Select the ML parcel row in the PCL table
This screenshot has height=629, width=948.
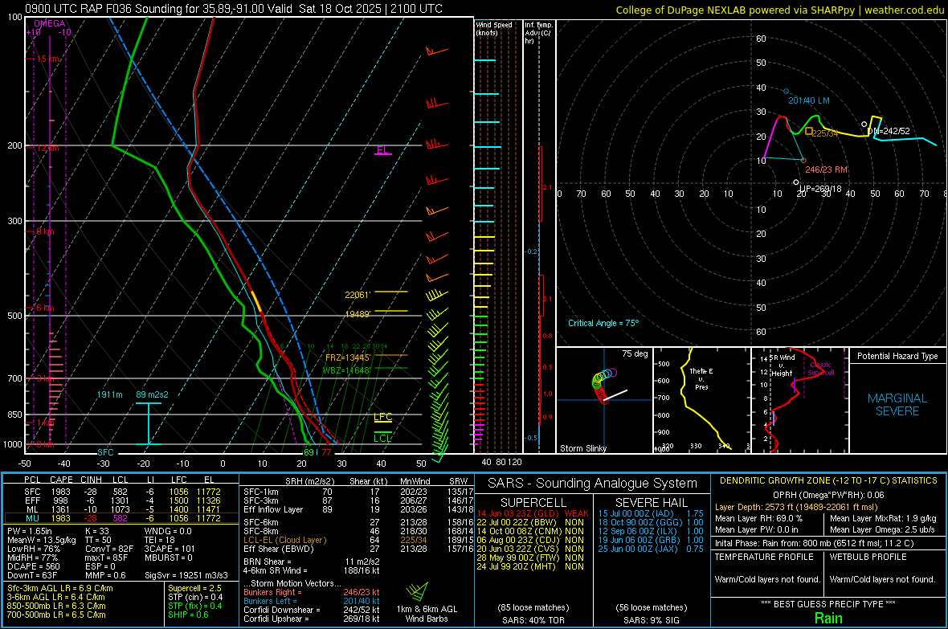pyautogui.click(x=122, y=509)
